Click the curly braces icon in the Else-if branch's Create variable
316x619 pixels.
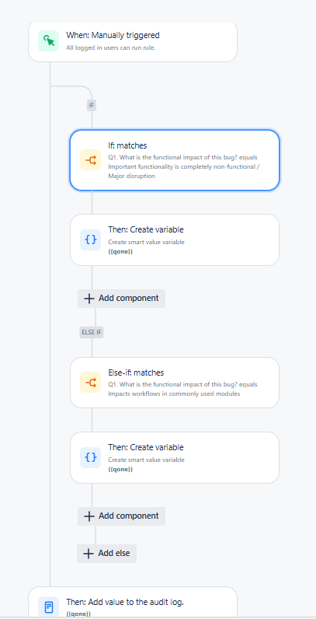(91, 457)
